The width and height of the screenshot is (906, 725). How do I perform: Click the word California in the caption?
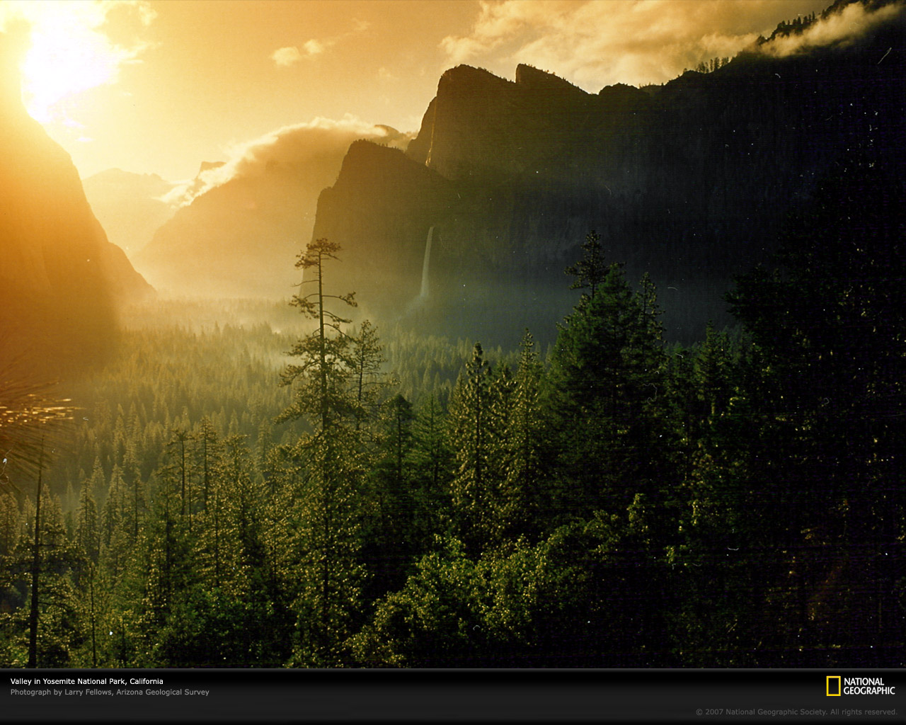pyautogui.click(x=147, y=681)
